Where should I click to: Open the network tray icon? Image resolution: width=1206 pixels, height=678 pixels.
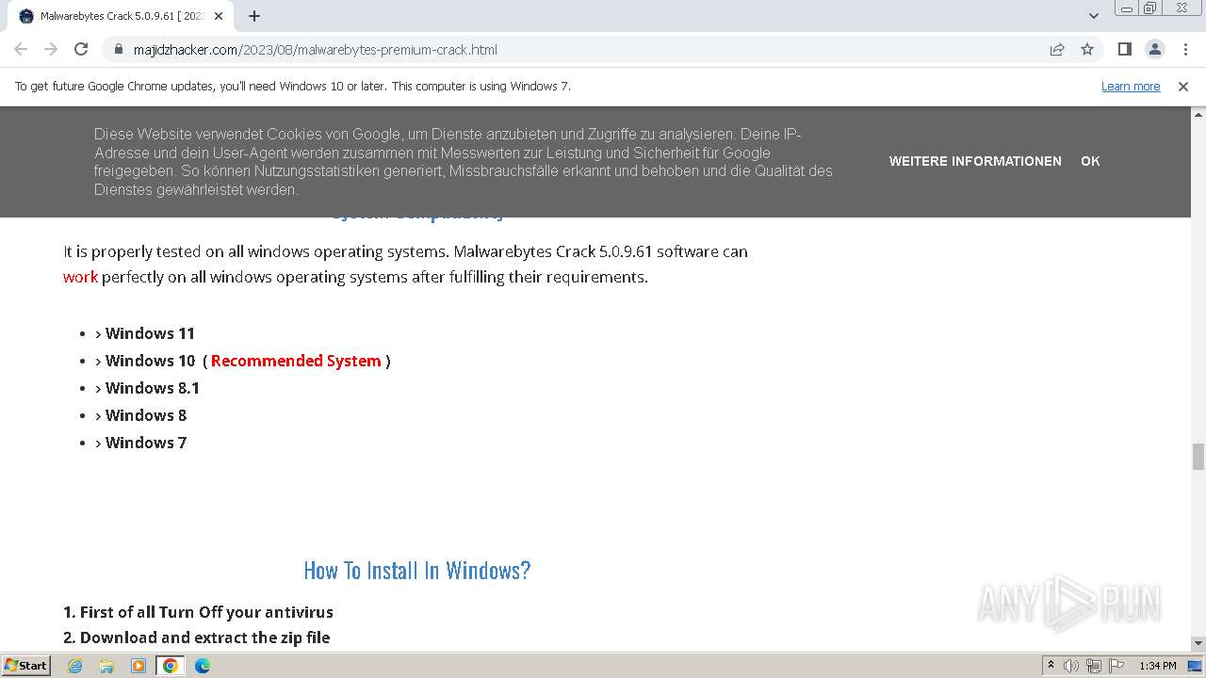point(1094,666)
